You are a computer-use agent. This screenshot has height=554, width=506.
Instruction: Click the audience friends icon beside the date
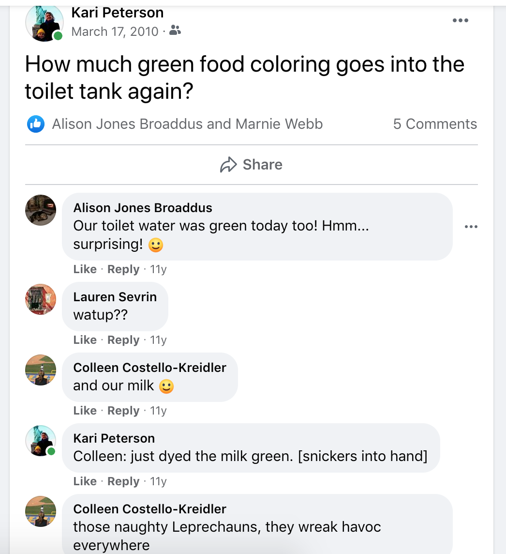(175, 31)
